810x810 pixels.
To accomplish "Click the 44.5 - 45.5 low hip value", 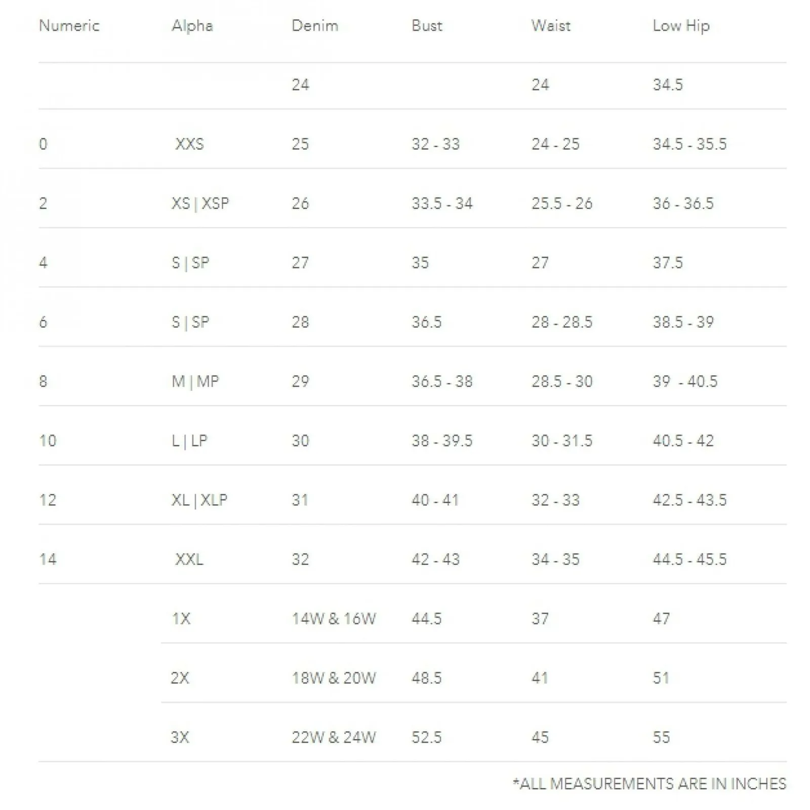I will 690,559.
